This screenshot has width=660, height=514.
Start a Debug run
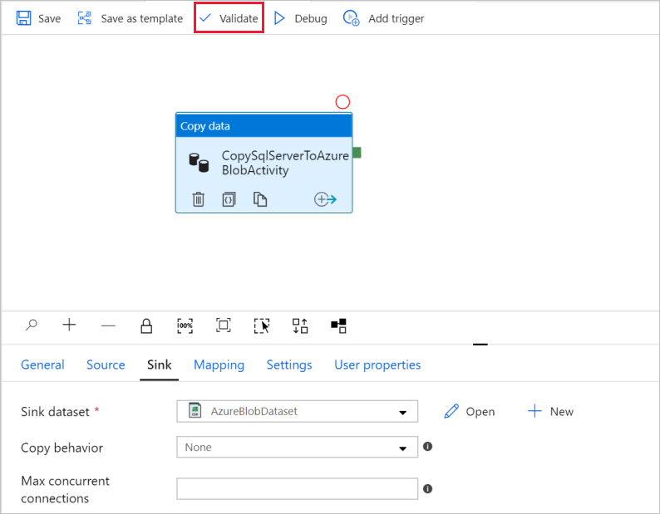(301, 18)
